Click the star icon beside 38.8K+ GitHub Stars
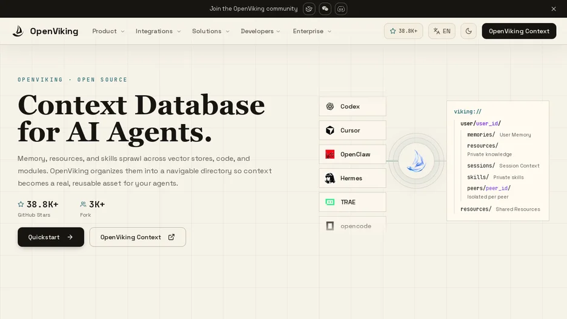 click(x=21, y=204)
